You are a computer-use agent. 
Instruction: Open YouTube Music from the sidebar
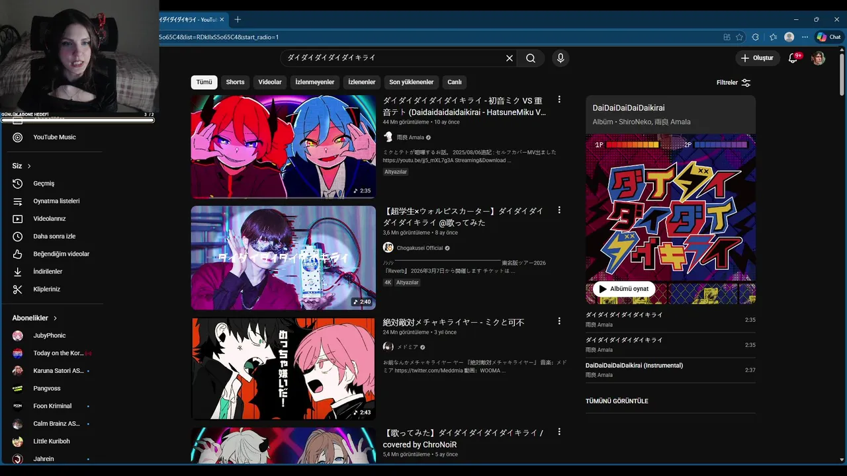(x=53, y=138)
